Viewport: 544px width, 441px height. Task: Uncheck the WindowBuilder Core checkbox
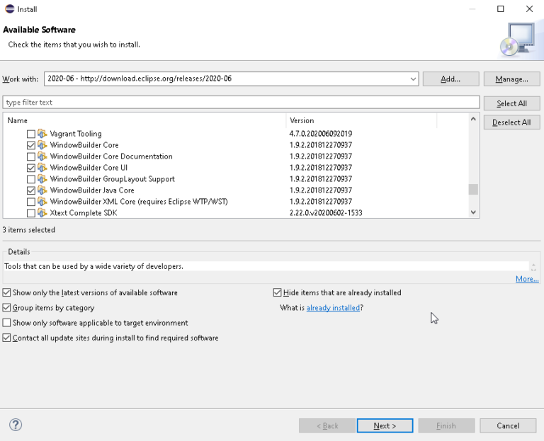pyautogui.click(x=31, y=145)
